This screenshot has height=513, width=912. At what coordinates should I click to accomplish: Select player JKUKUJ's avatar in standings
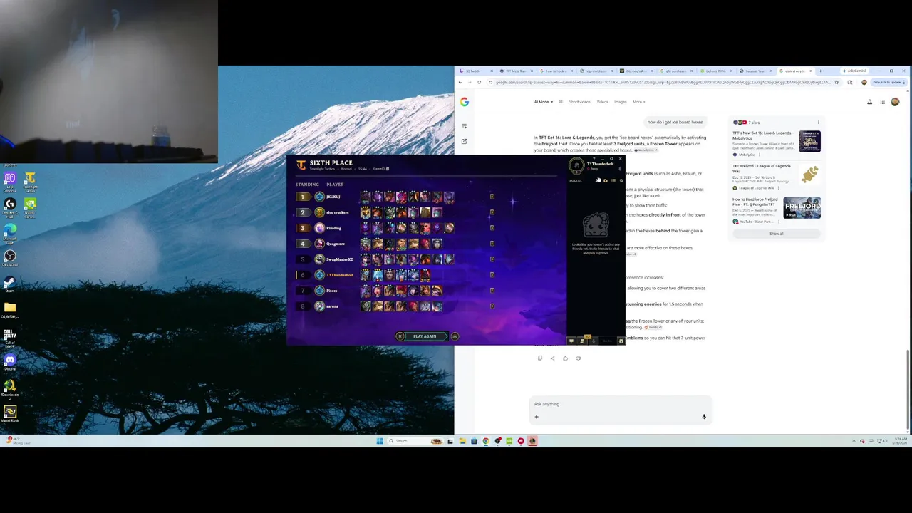(320, 197)
